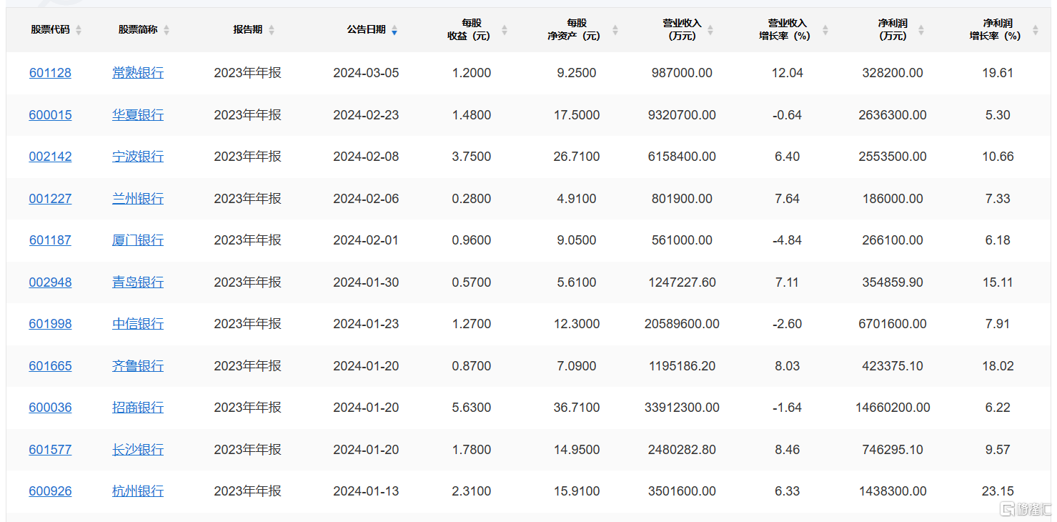Viewport: 1057px width, 522px height.
Task: Open 宁波银行 stock name link
Action: (138, 157)
